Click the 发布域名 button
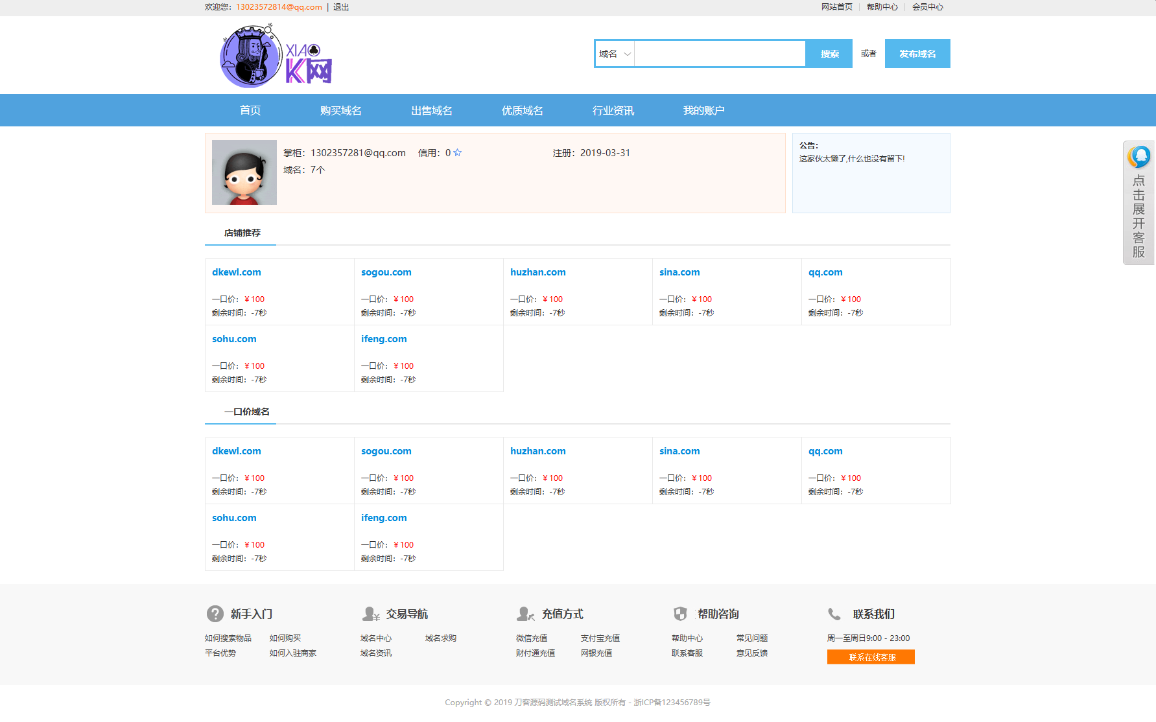The height and width of the screenshot is (722, 1156). pos(917,54)
